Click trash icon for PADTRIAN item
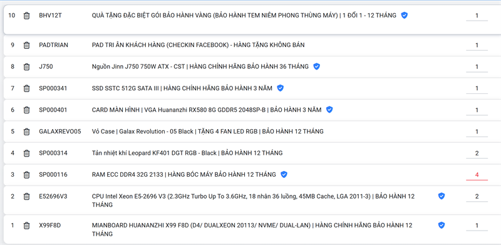Screen dimensions: 501x245 tap(26, 45)
